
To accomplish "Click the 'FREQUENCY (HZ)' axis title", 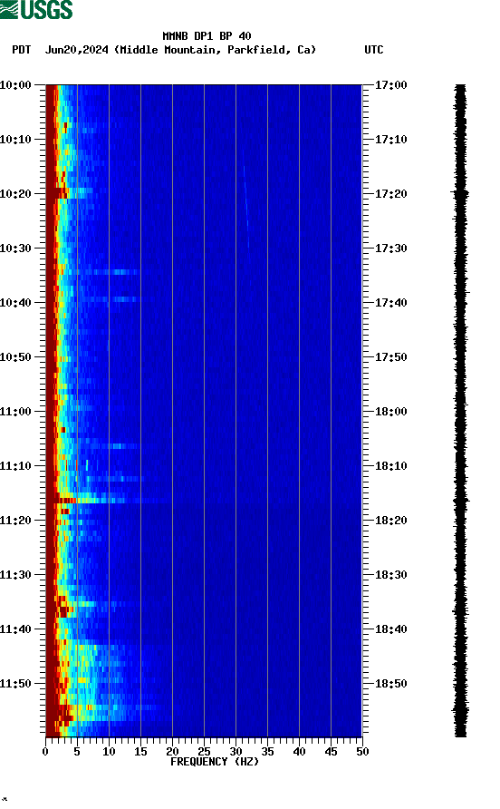I will [215, 762].
